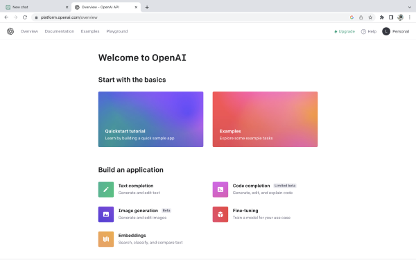Click the 'Limited beta' badge
Screen dimensions: 416x260
(285, 186)
